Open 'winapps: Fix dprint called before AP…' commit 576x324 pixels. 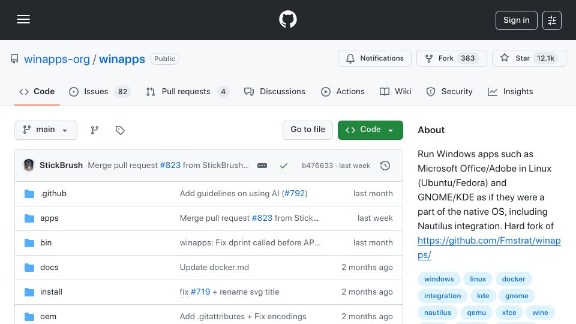tap(250, 243)
